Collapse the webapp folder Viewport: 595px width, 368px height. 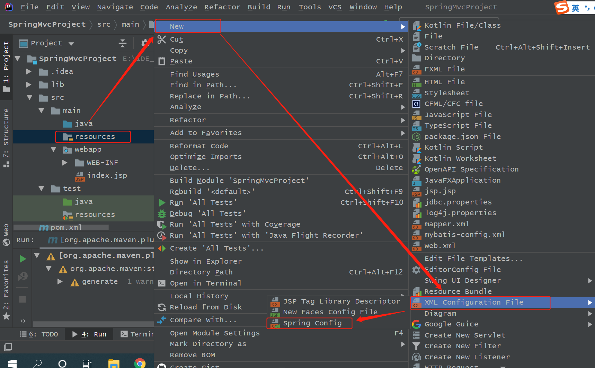point(54,150)
